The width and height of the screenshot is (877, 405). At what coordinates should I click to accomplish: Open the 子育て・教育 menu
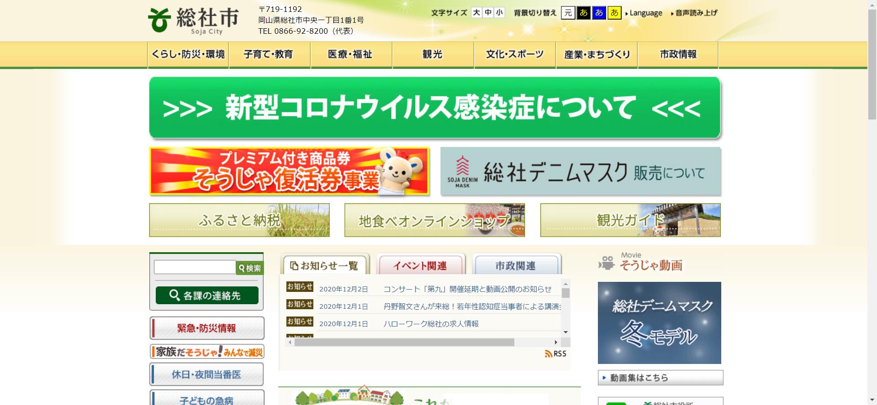(x=269, y=55)
